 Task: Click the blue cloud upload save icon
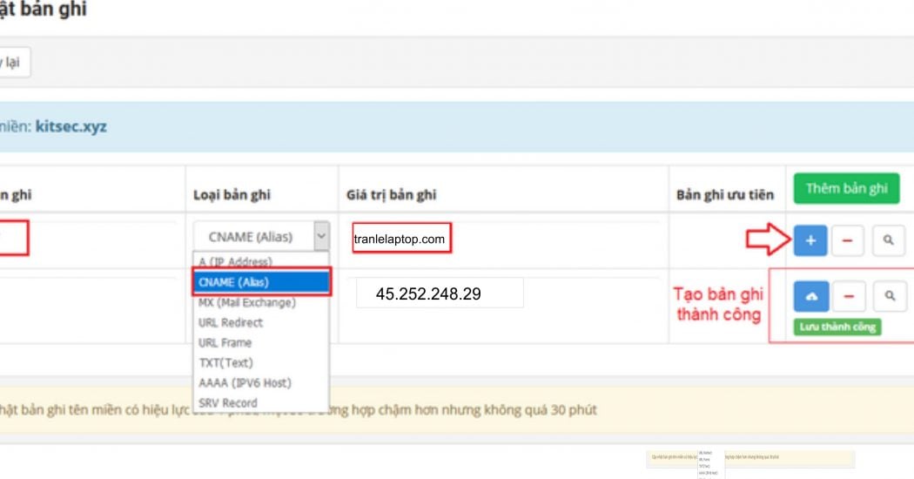(811, 296)
